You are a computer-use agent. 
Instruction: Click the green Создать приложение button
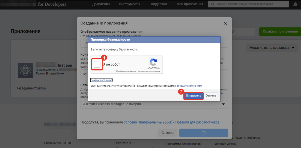[x=280, y=31]
